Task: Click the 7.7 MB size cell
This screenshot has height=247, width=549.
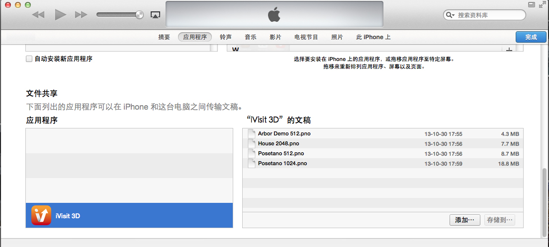Action: 510,144
